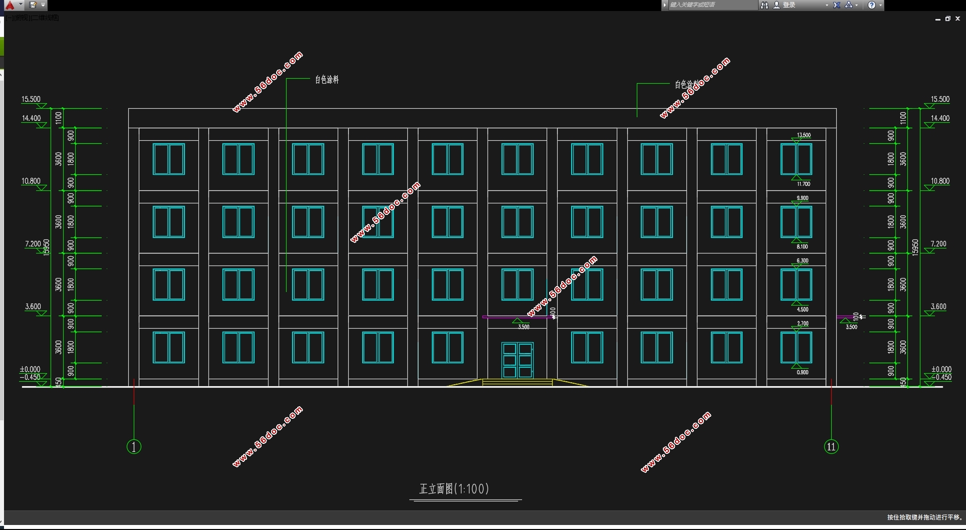Select axis bubble number 1
The width and height of the screenshot is (966, 530).
click(134, 446)
